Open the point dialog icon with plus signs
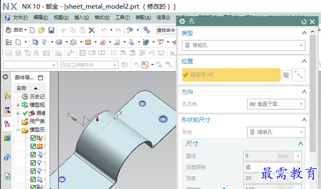 [299, 75]
